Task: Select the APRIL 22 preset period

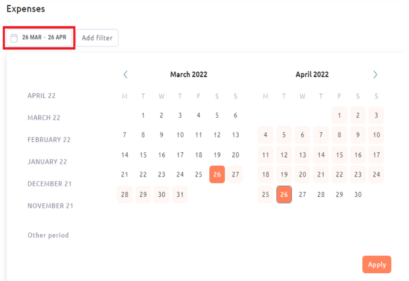Action: (42, 96)
